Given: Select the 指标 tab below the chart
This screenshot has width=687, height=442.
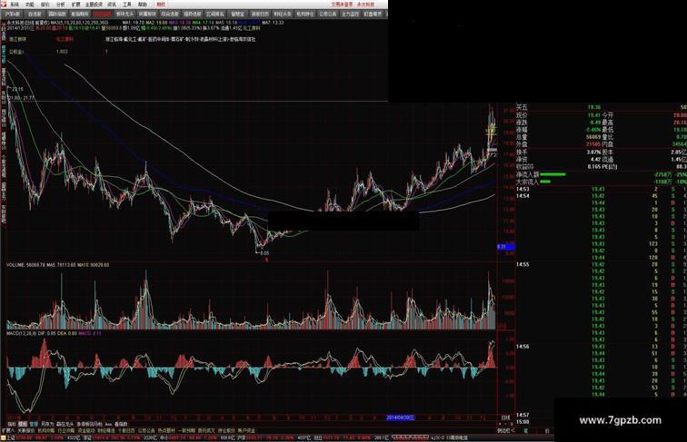Looking at the screenshot, I should click(x=12, y=424).
